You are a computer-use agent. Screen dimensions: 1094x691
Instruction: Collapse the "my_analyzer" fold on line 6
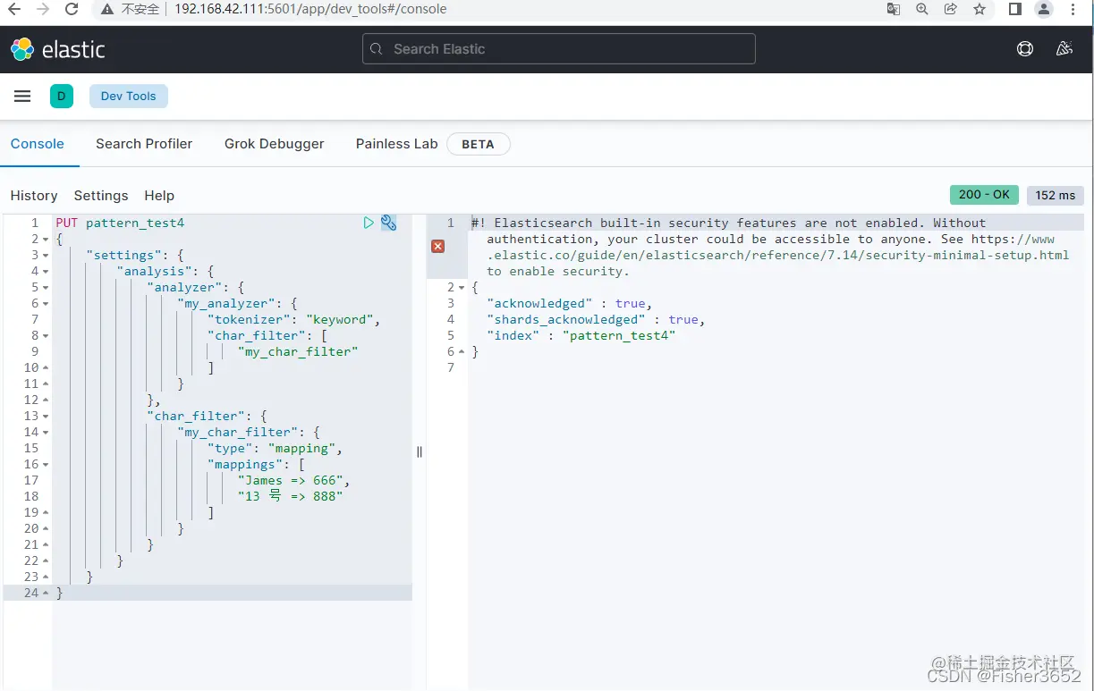tap(46, 304)
